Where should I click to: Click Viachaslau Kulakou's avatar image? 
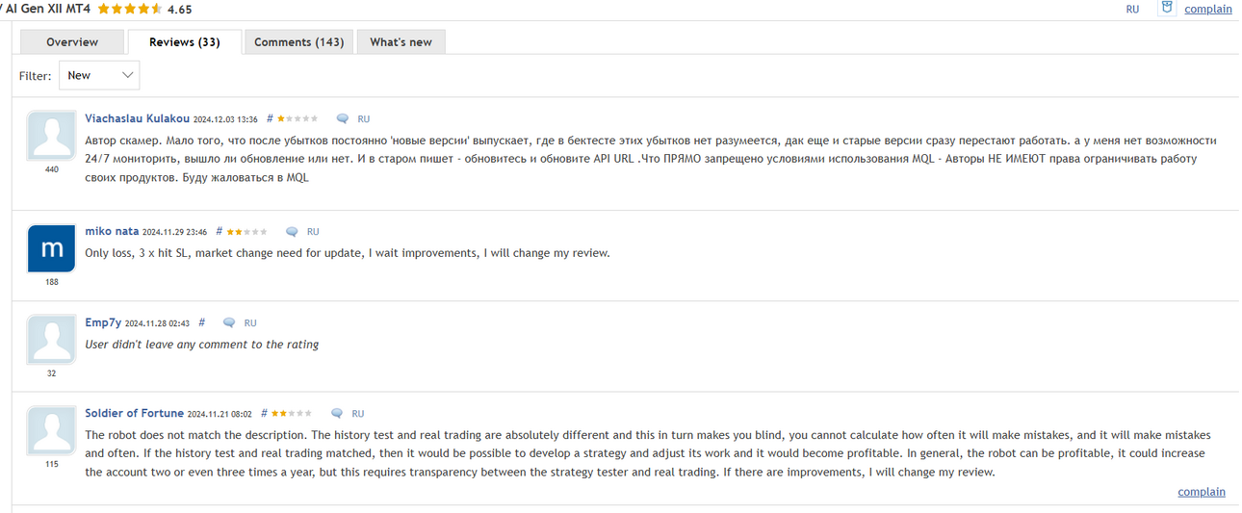pos(52,136)
